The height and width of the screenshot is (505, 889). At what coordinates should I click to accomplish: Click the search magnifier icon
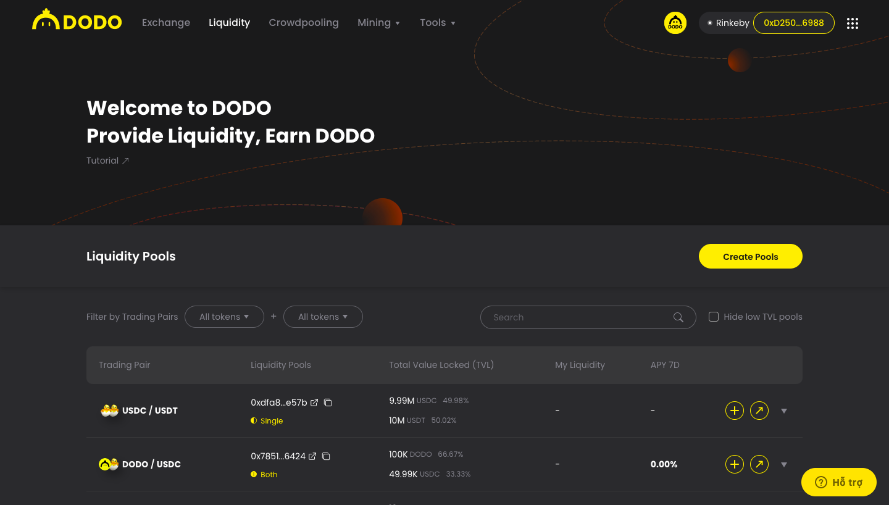pos(678,317)
